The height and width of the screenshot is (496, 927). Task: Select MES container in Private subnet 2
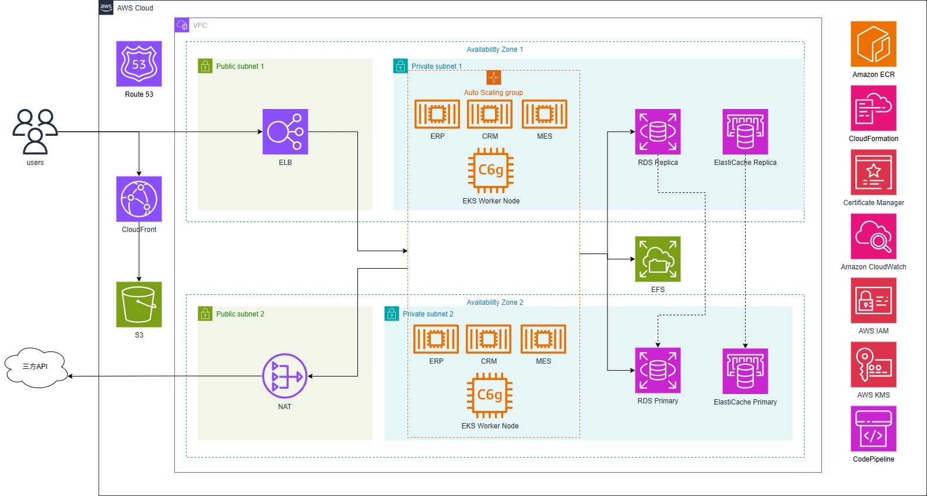tap(543, 339)
